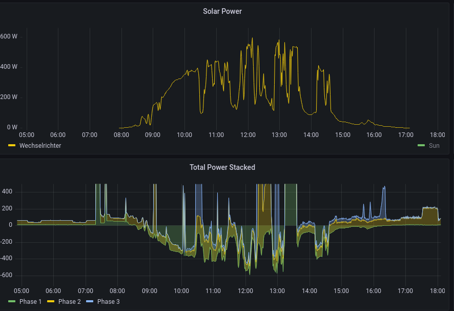The height and width of the screenshot is (311, 454).
Task: Toggle the Phase 1 series in the legend
Action: (30, 302)
